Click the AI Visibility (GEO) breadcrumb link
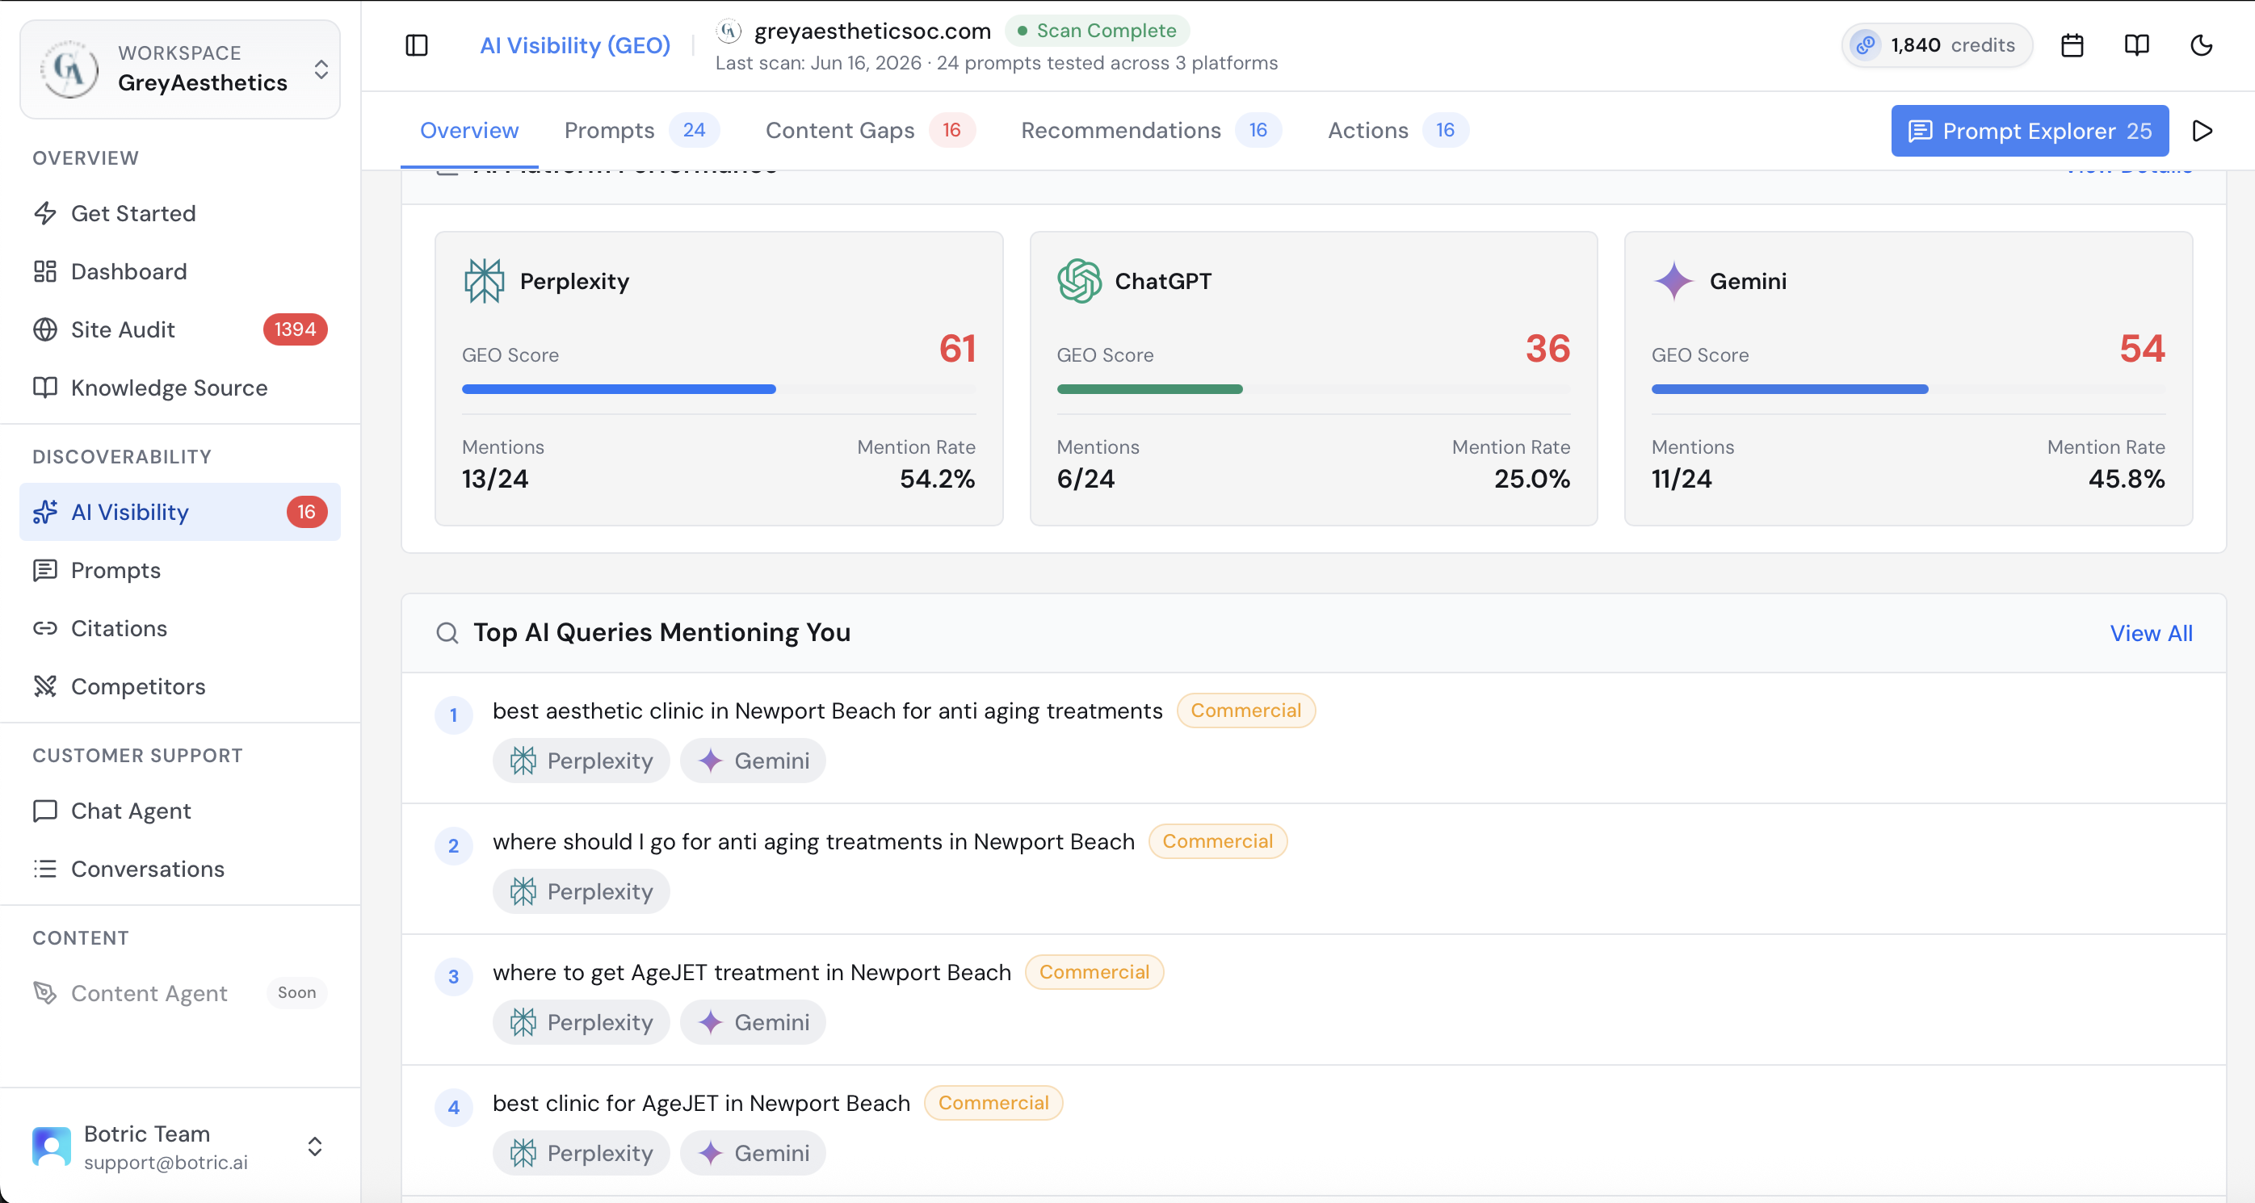 [575, 45]
